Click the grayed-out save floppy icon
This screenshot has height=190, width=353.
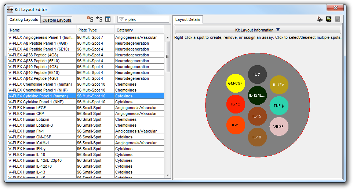337,19
